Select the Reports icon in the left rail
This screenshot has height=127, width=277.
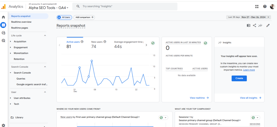click(3, 25)
